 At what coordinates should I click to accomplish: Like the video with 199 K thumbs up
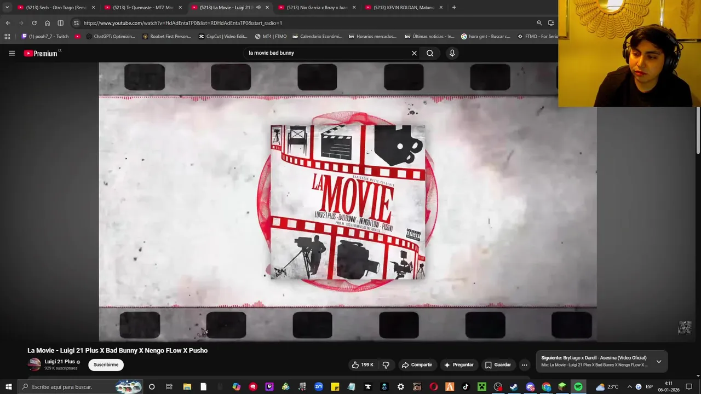pos(363,364)
